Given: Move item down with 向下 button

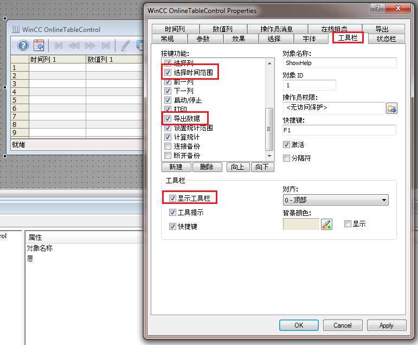Looking at the screenshot, I should click(262, 167).
